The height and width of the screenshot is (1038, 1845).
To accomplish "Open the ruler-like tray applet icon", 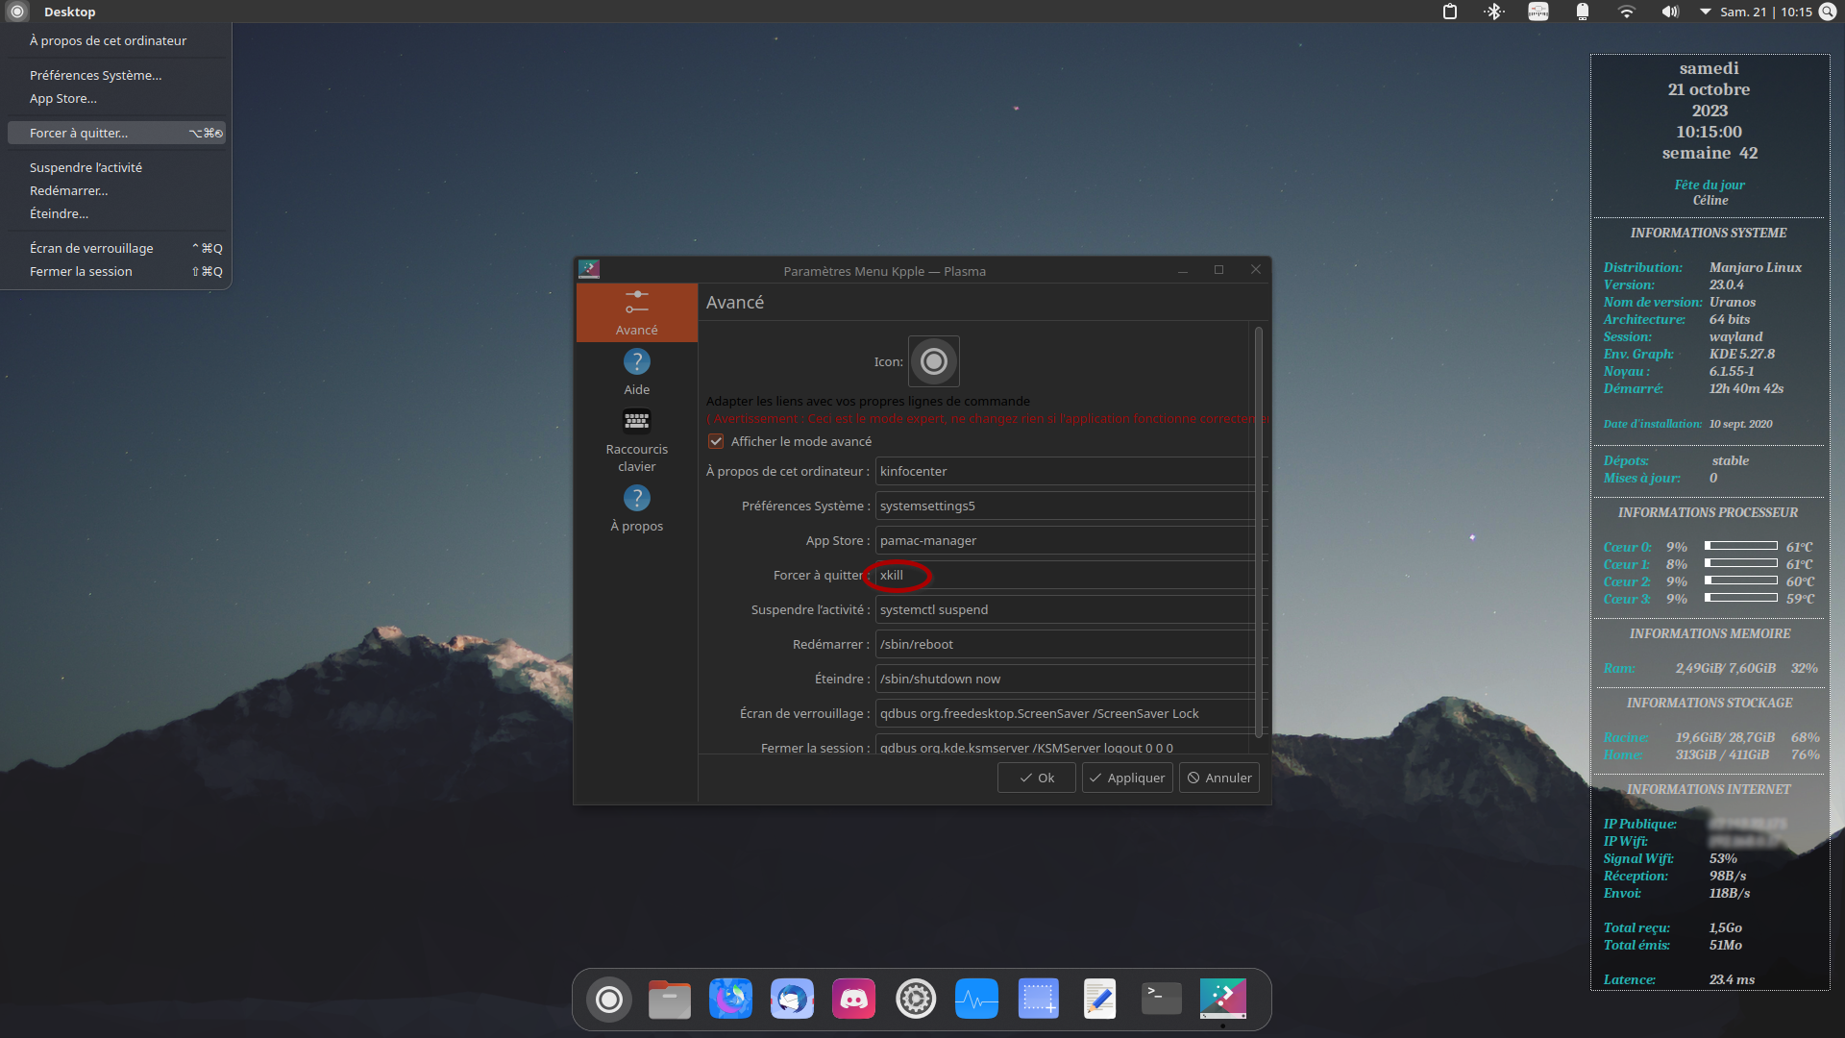I will pos(1538,12).
